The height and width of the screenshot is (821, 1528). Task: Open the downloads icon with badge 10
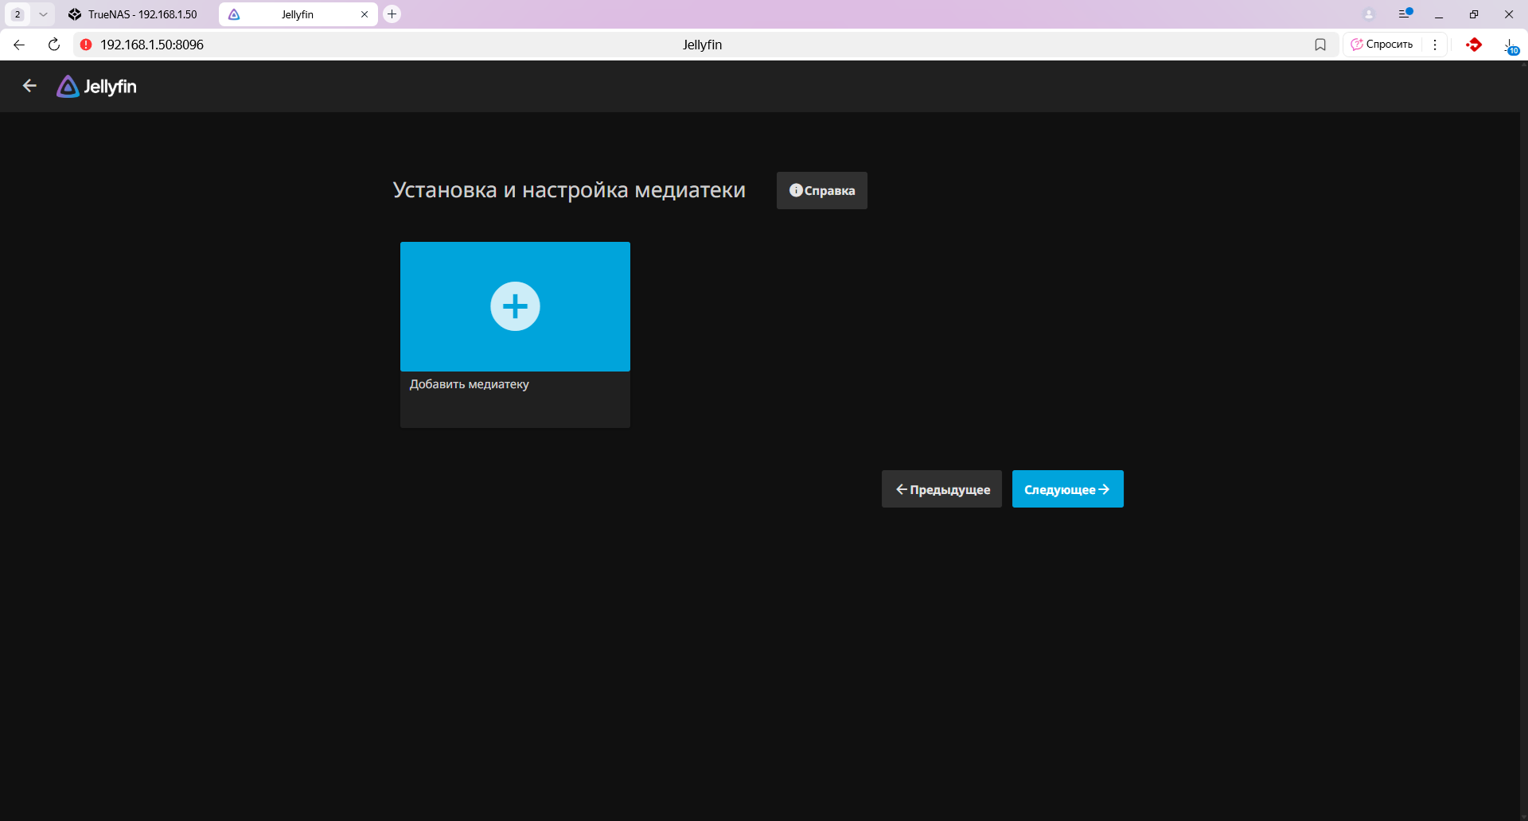point(1510,45)
